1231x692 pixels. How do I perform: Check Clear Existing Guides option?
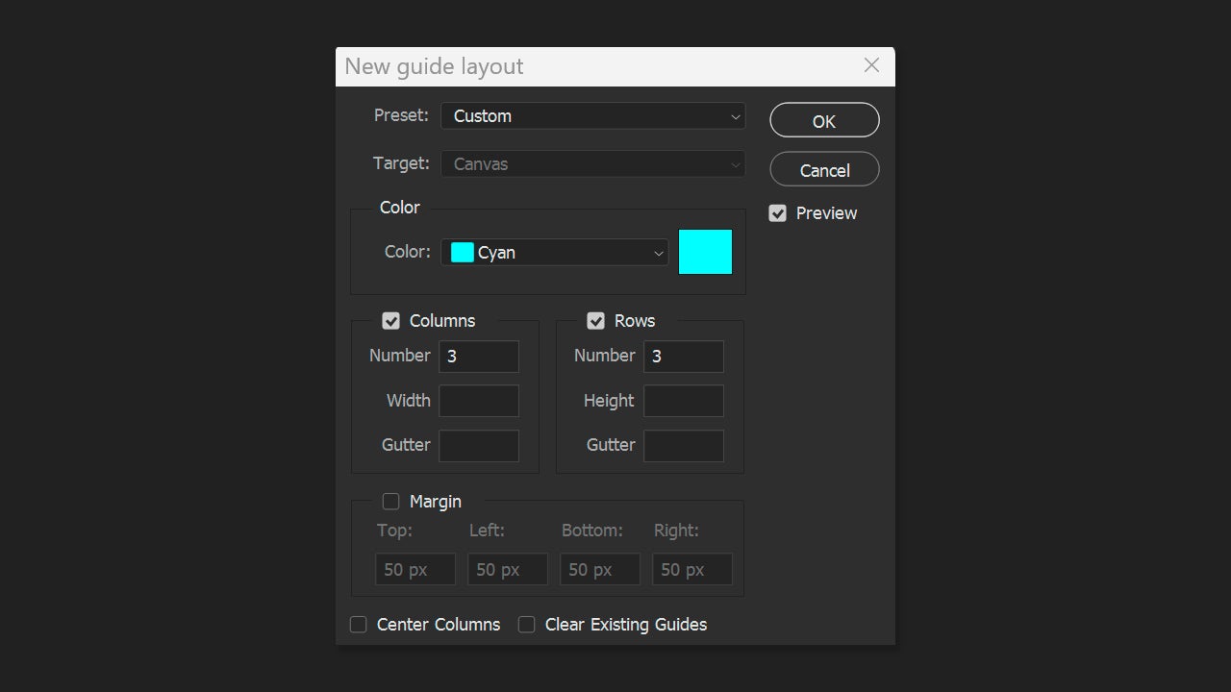[527, 625]
